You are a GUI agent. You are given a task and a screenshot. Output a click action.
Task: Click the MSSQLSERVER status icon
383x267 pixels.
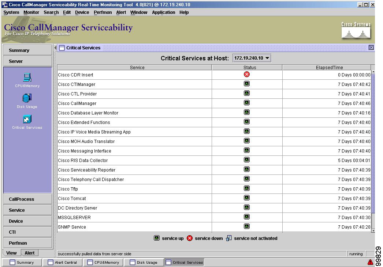pos(247,217)
